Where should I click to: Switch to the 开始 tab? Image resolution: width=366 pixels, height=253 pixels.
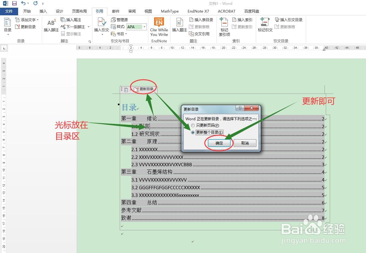pos(27,11)
